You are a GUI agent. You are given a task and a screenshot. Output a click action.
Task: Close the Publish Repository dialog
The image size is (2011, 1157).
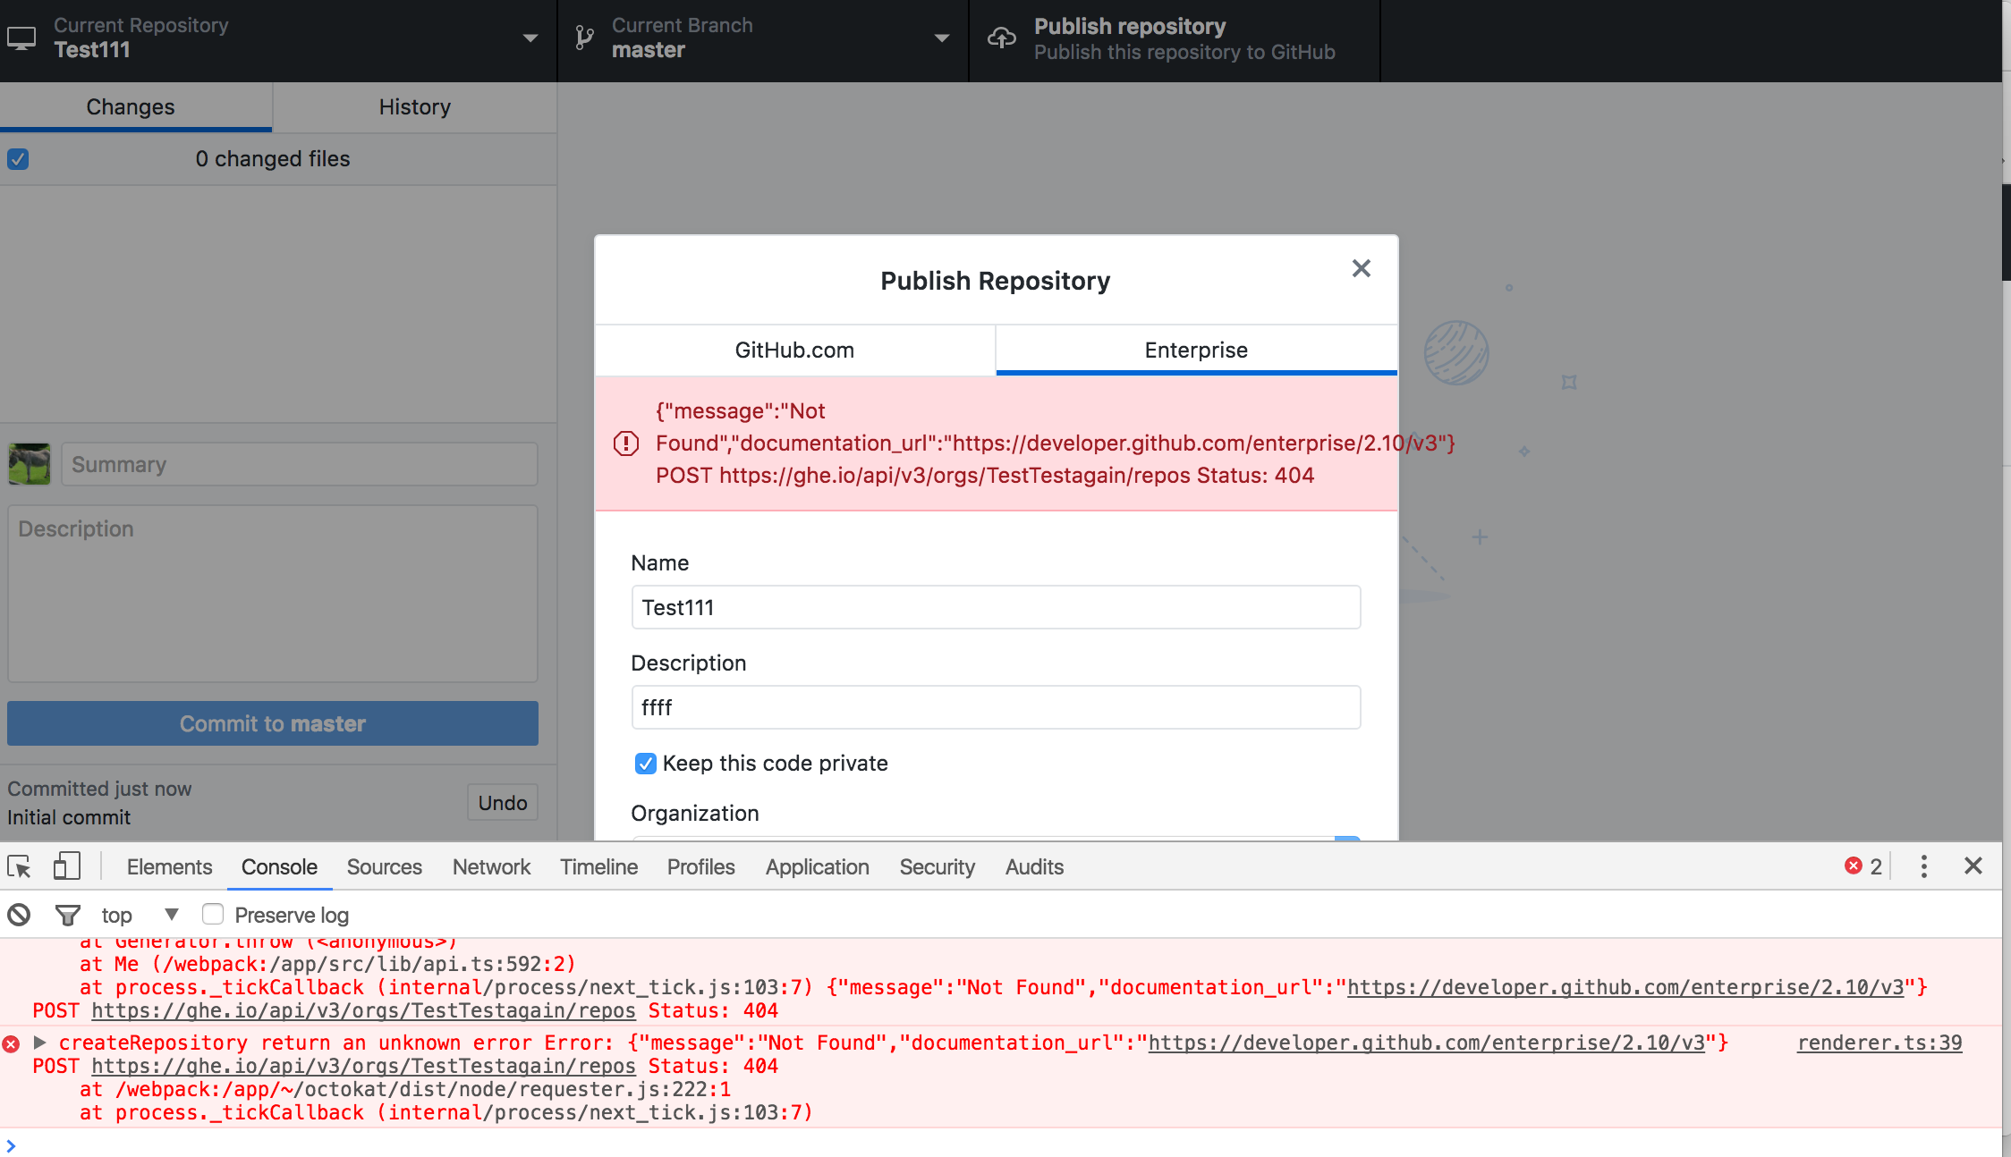coord(1361,268)
